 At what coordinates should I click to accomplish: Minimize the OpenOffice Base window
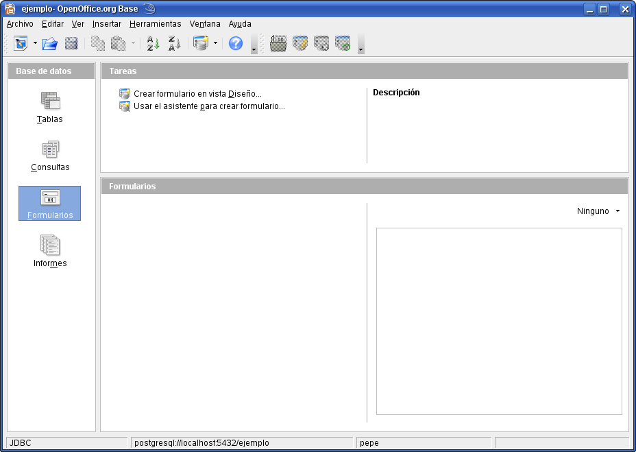(590, 9)
